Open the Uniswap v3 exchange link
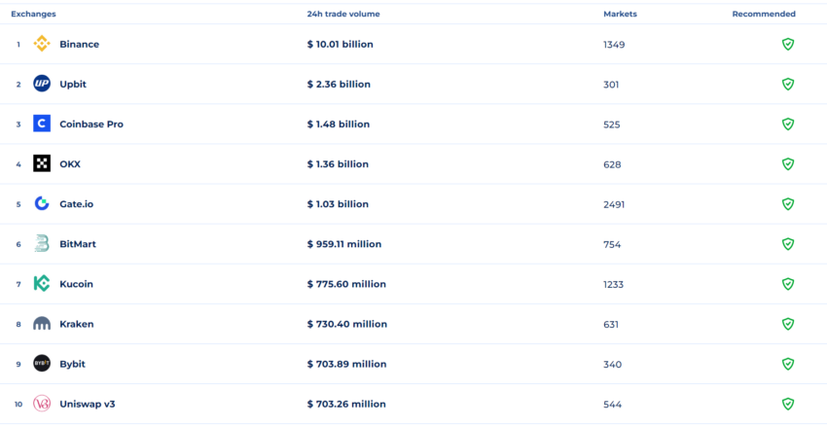Screen dimensions: 827x427 click(x=88, y=404)
